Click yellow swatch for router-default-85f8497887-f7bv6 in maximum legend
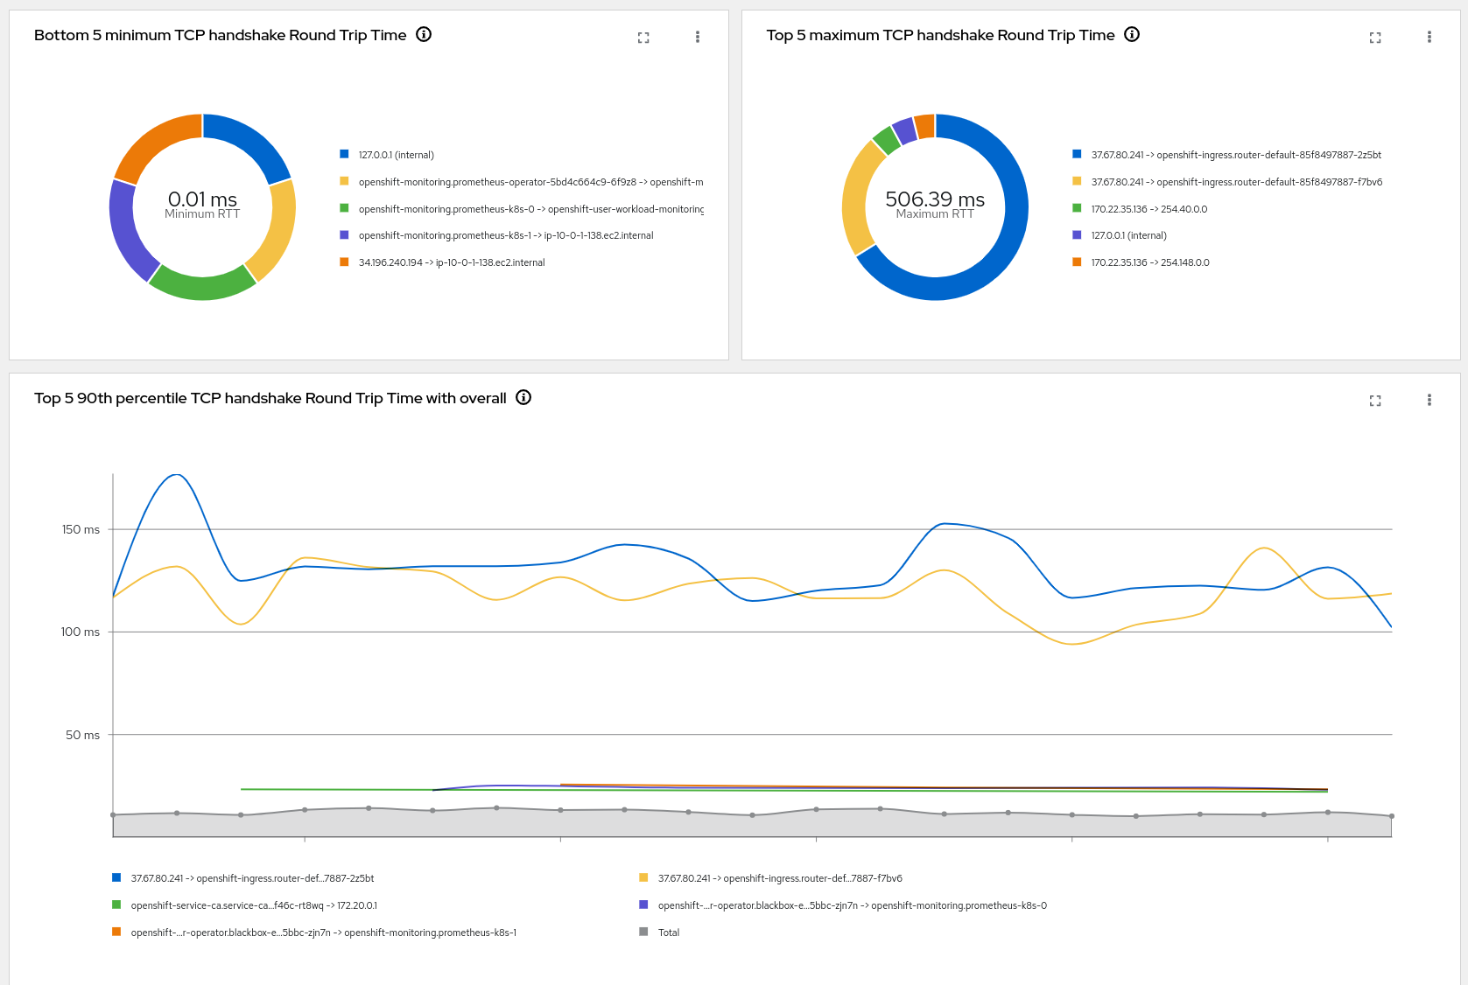 [x=1077, y=181]
